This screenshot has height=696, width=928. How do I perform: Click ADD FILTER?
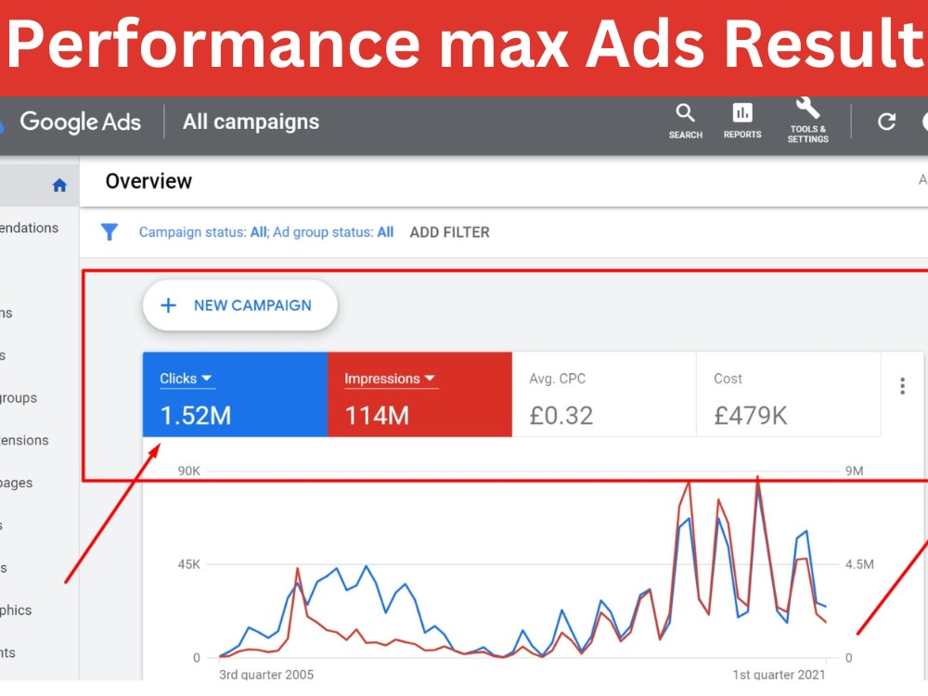(450, 232)
